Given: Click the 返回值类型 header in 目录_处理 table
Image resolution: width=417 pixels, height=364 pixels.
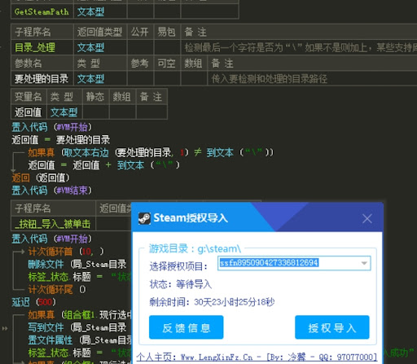Looking at the screenshot, I should (x=100, y=32).
